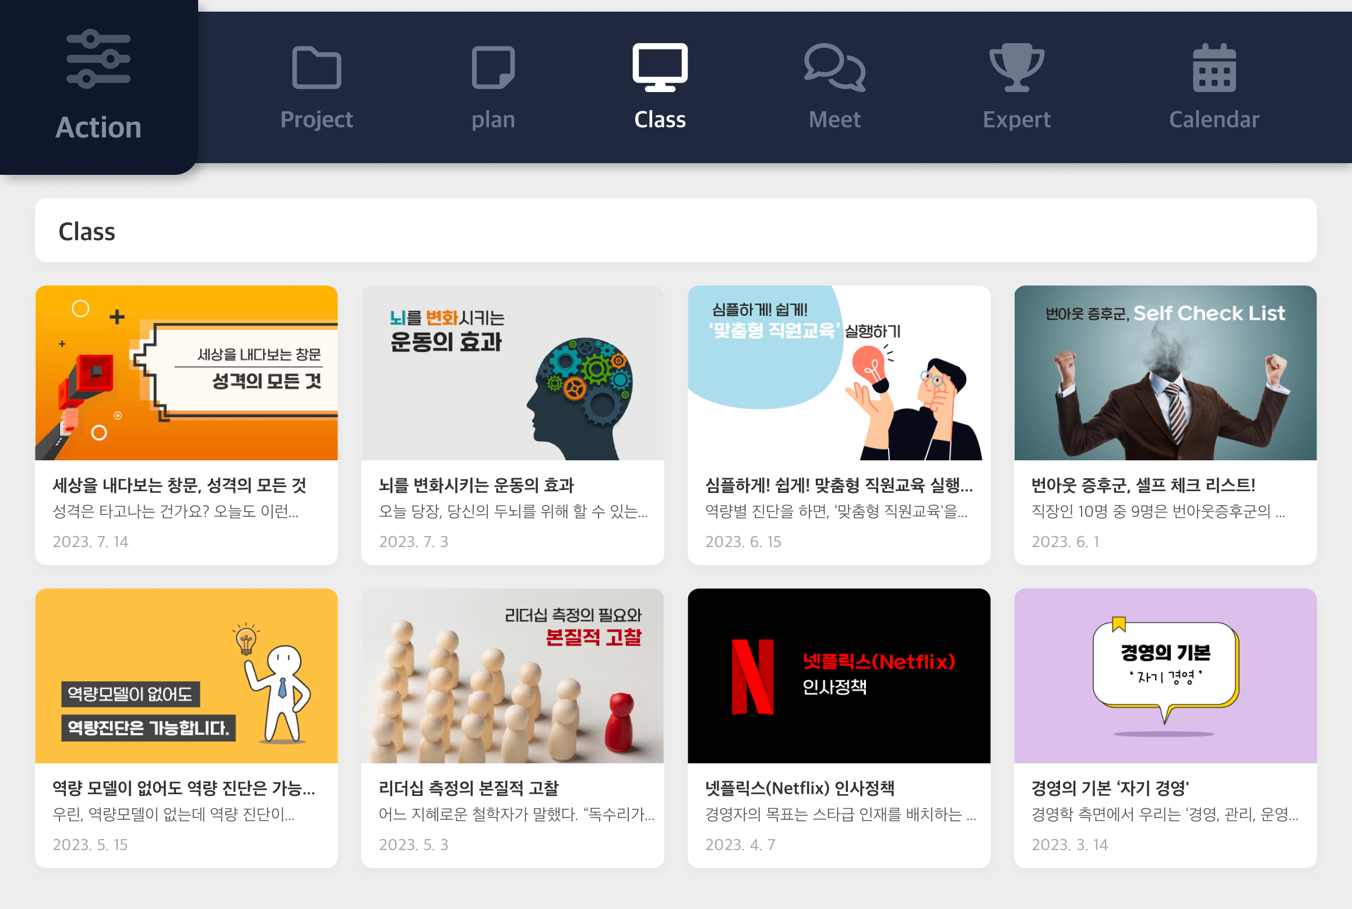Click the 넷플릭스(Netflix) 인사정책 title
The image size is (1352, 909).
pyautogui.click(x=800, y=788)
